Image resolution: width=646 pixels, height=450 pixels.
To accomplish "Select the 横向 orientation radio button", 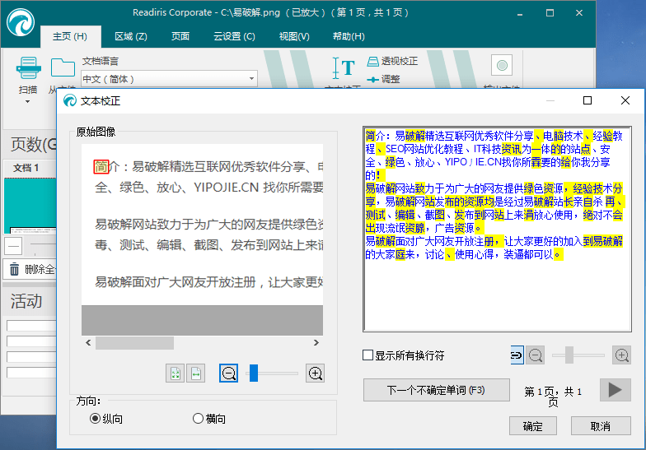I will click(198, 419).
